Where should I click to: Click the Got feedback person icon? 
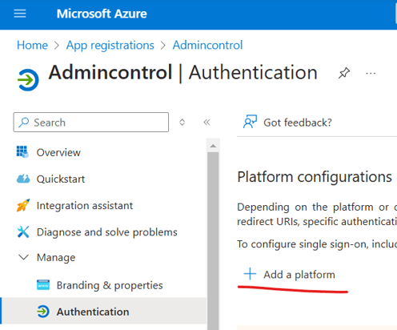pyautogui.click(x=250, y=122)
